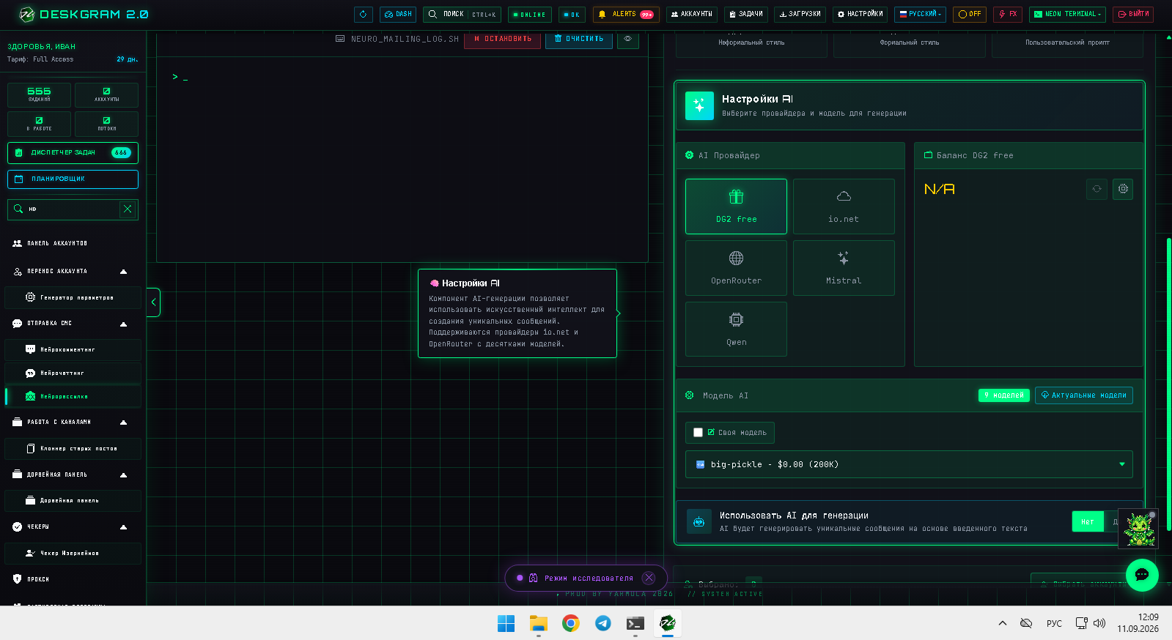Open Аккаунты in the top bar
Image resolution: width=1172 pixels, height=640 pixels.
click(x=691, y=14)
